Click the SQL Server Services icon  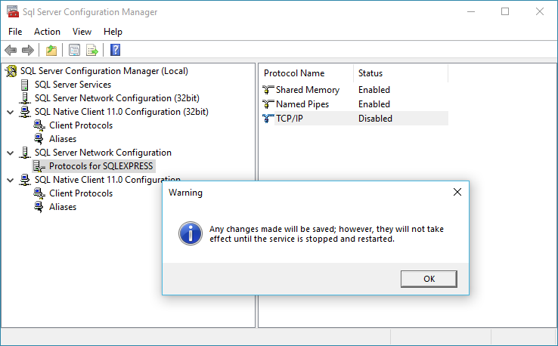[x=24, y=85]
